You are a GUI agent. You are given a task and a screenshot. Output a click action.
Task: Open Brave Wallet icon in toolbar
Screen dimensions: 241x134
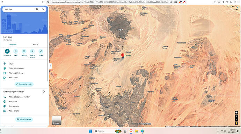(x=227, y=2)
